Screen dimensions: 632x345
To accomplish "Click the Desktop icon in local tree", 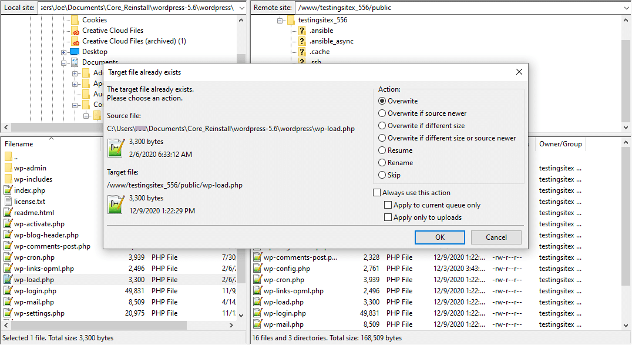I will [x=75, y=52].
